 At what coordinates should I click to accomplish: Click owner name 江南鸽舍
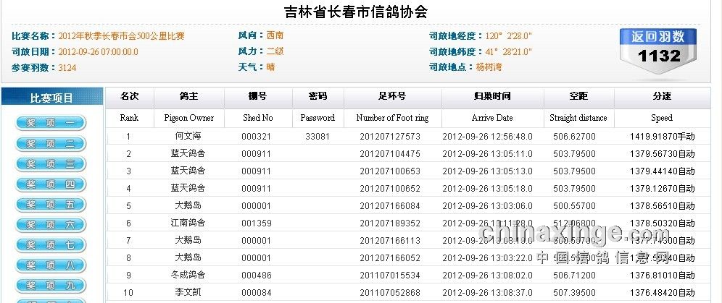click(188, 223)
